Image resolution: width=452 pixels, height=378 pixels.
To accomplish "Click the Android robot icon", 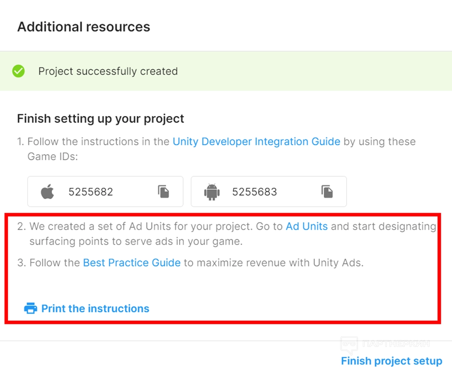I will [x=212, y=192].
